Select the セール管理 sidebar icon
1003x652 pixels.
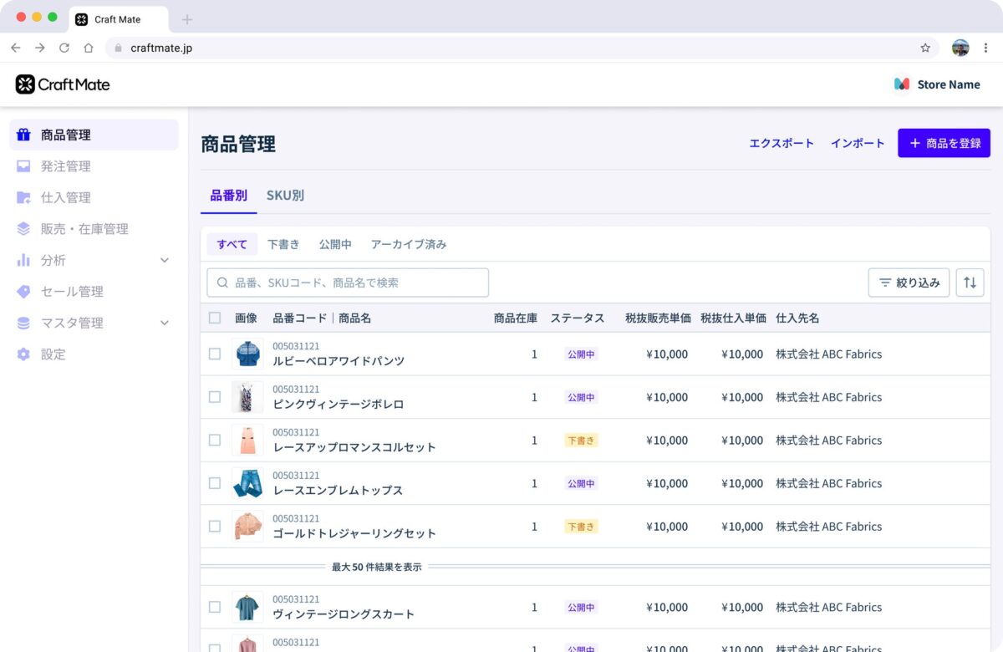[25, 292]
